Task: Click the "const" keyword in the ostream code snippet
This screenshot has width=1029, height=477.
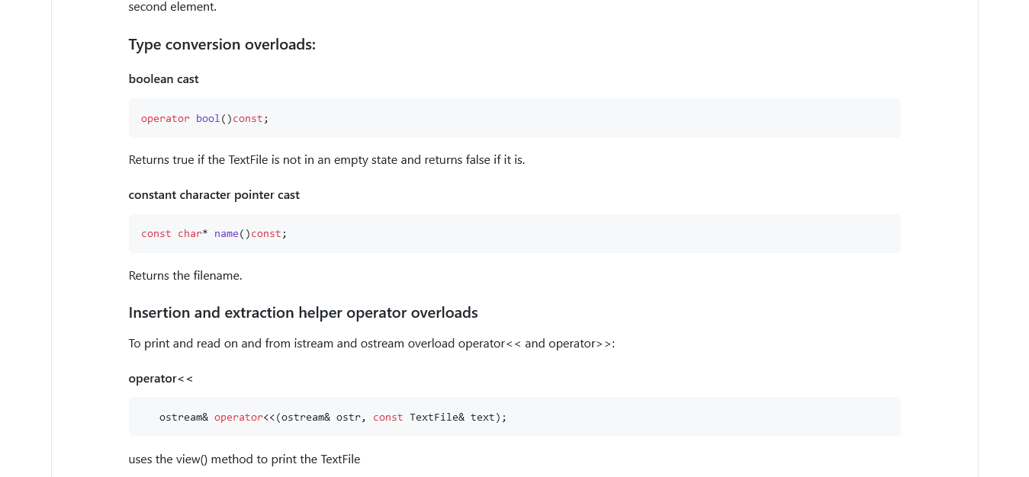Action: (387, 417)
